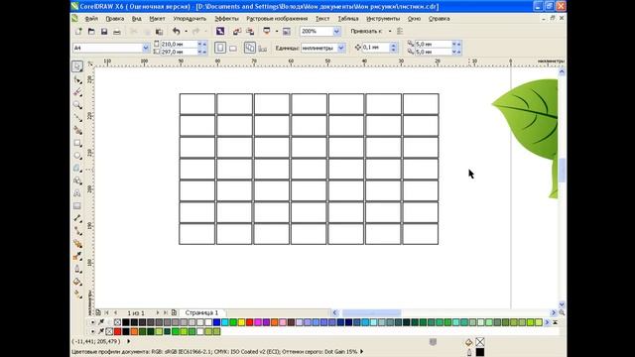
Task: Open the Effects (Эффекты) menu
Action: tap(227, 19)
